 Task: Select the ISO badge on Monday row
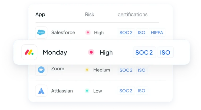[165, 52]
